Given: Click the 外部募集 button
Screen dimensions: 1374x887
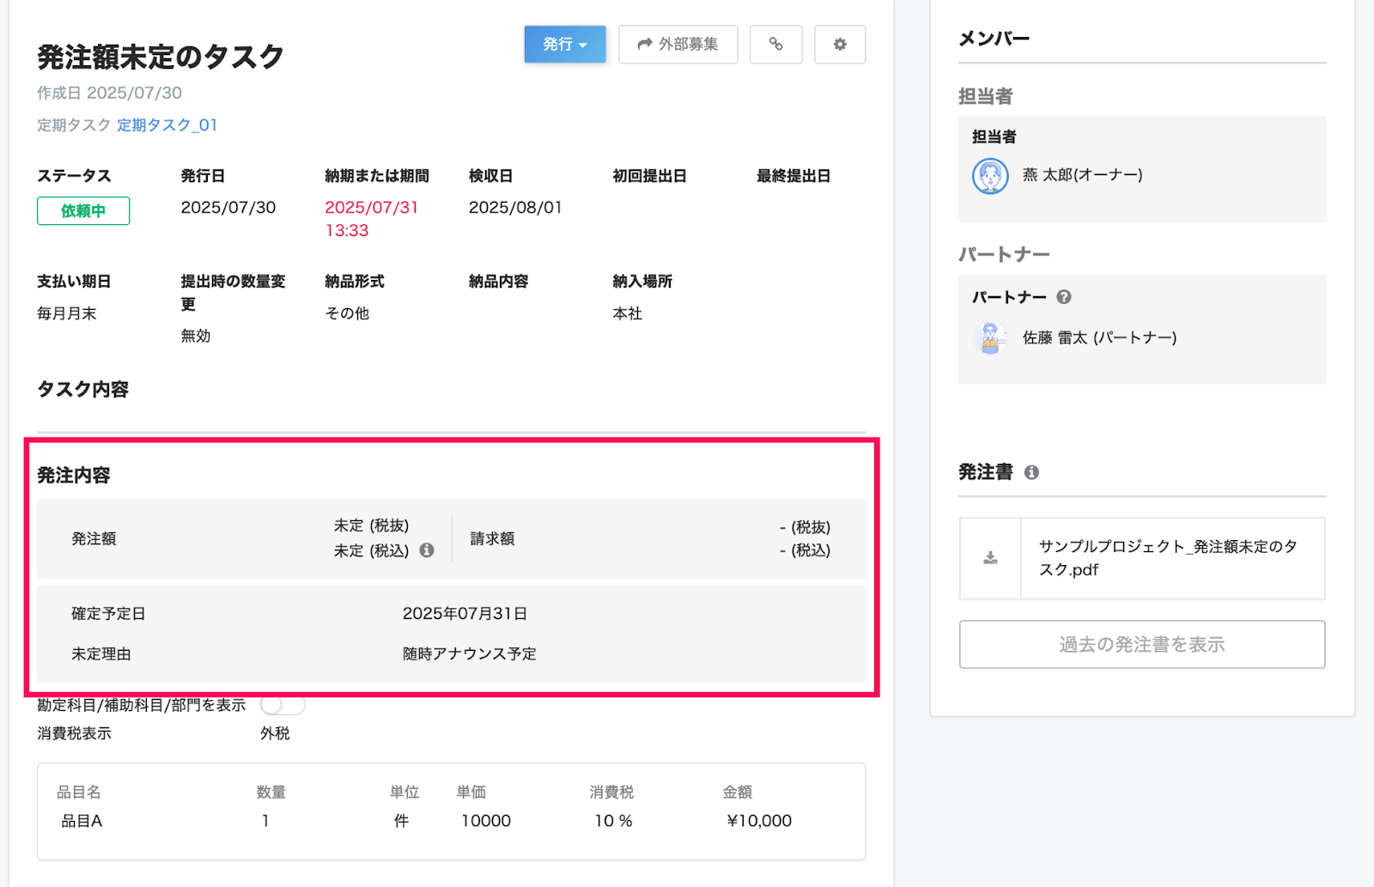Looking at the screenshot, I should (x=678, y=44).
